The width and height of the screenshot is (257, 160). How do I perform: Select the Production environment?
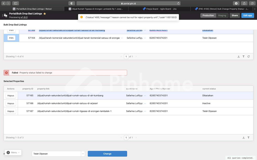tap(208, 15)
